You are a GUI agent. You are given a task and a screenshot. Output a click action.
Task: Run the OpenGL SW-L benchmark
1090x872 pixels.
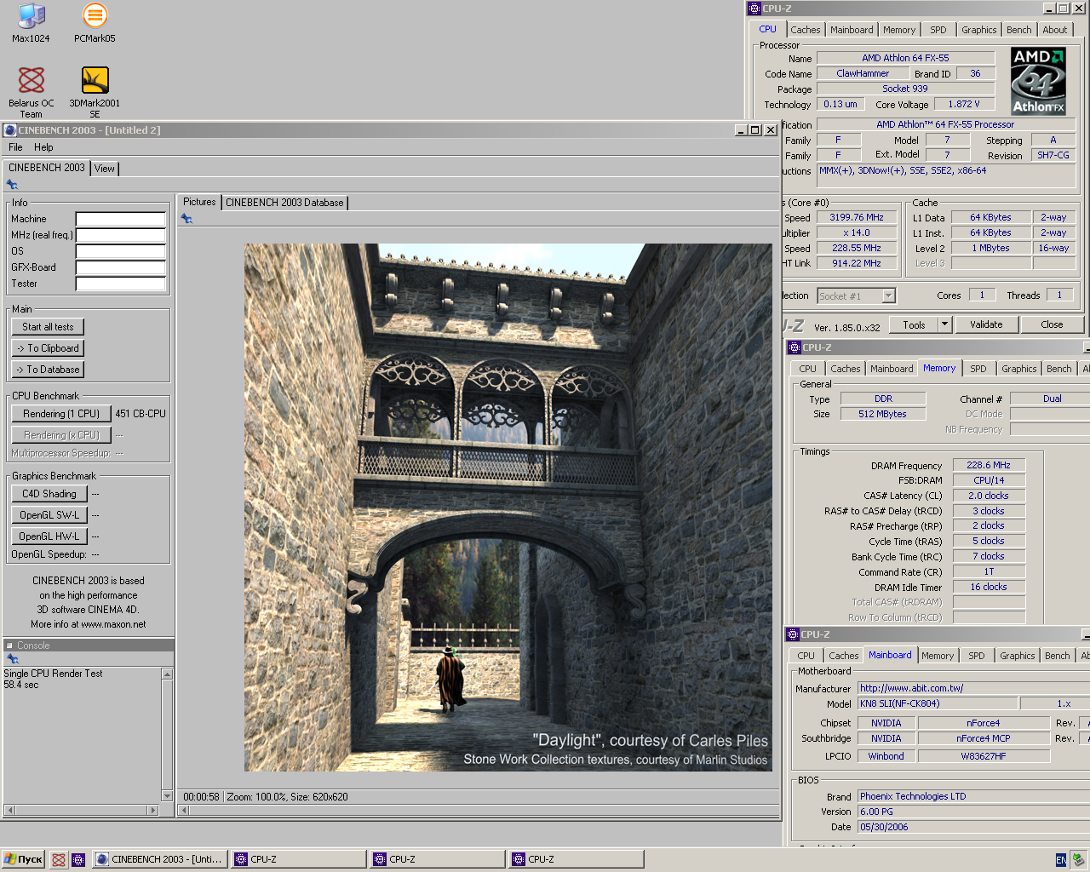(x=49, y=515)
